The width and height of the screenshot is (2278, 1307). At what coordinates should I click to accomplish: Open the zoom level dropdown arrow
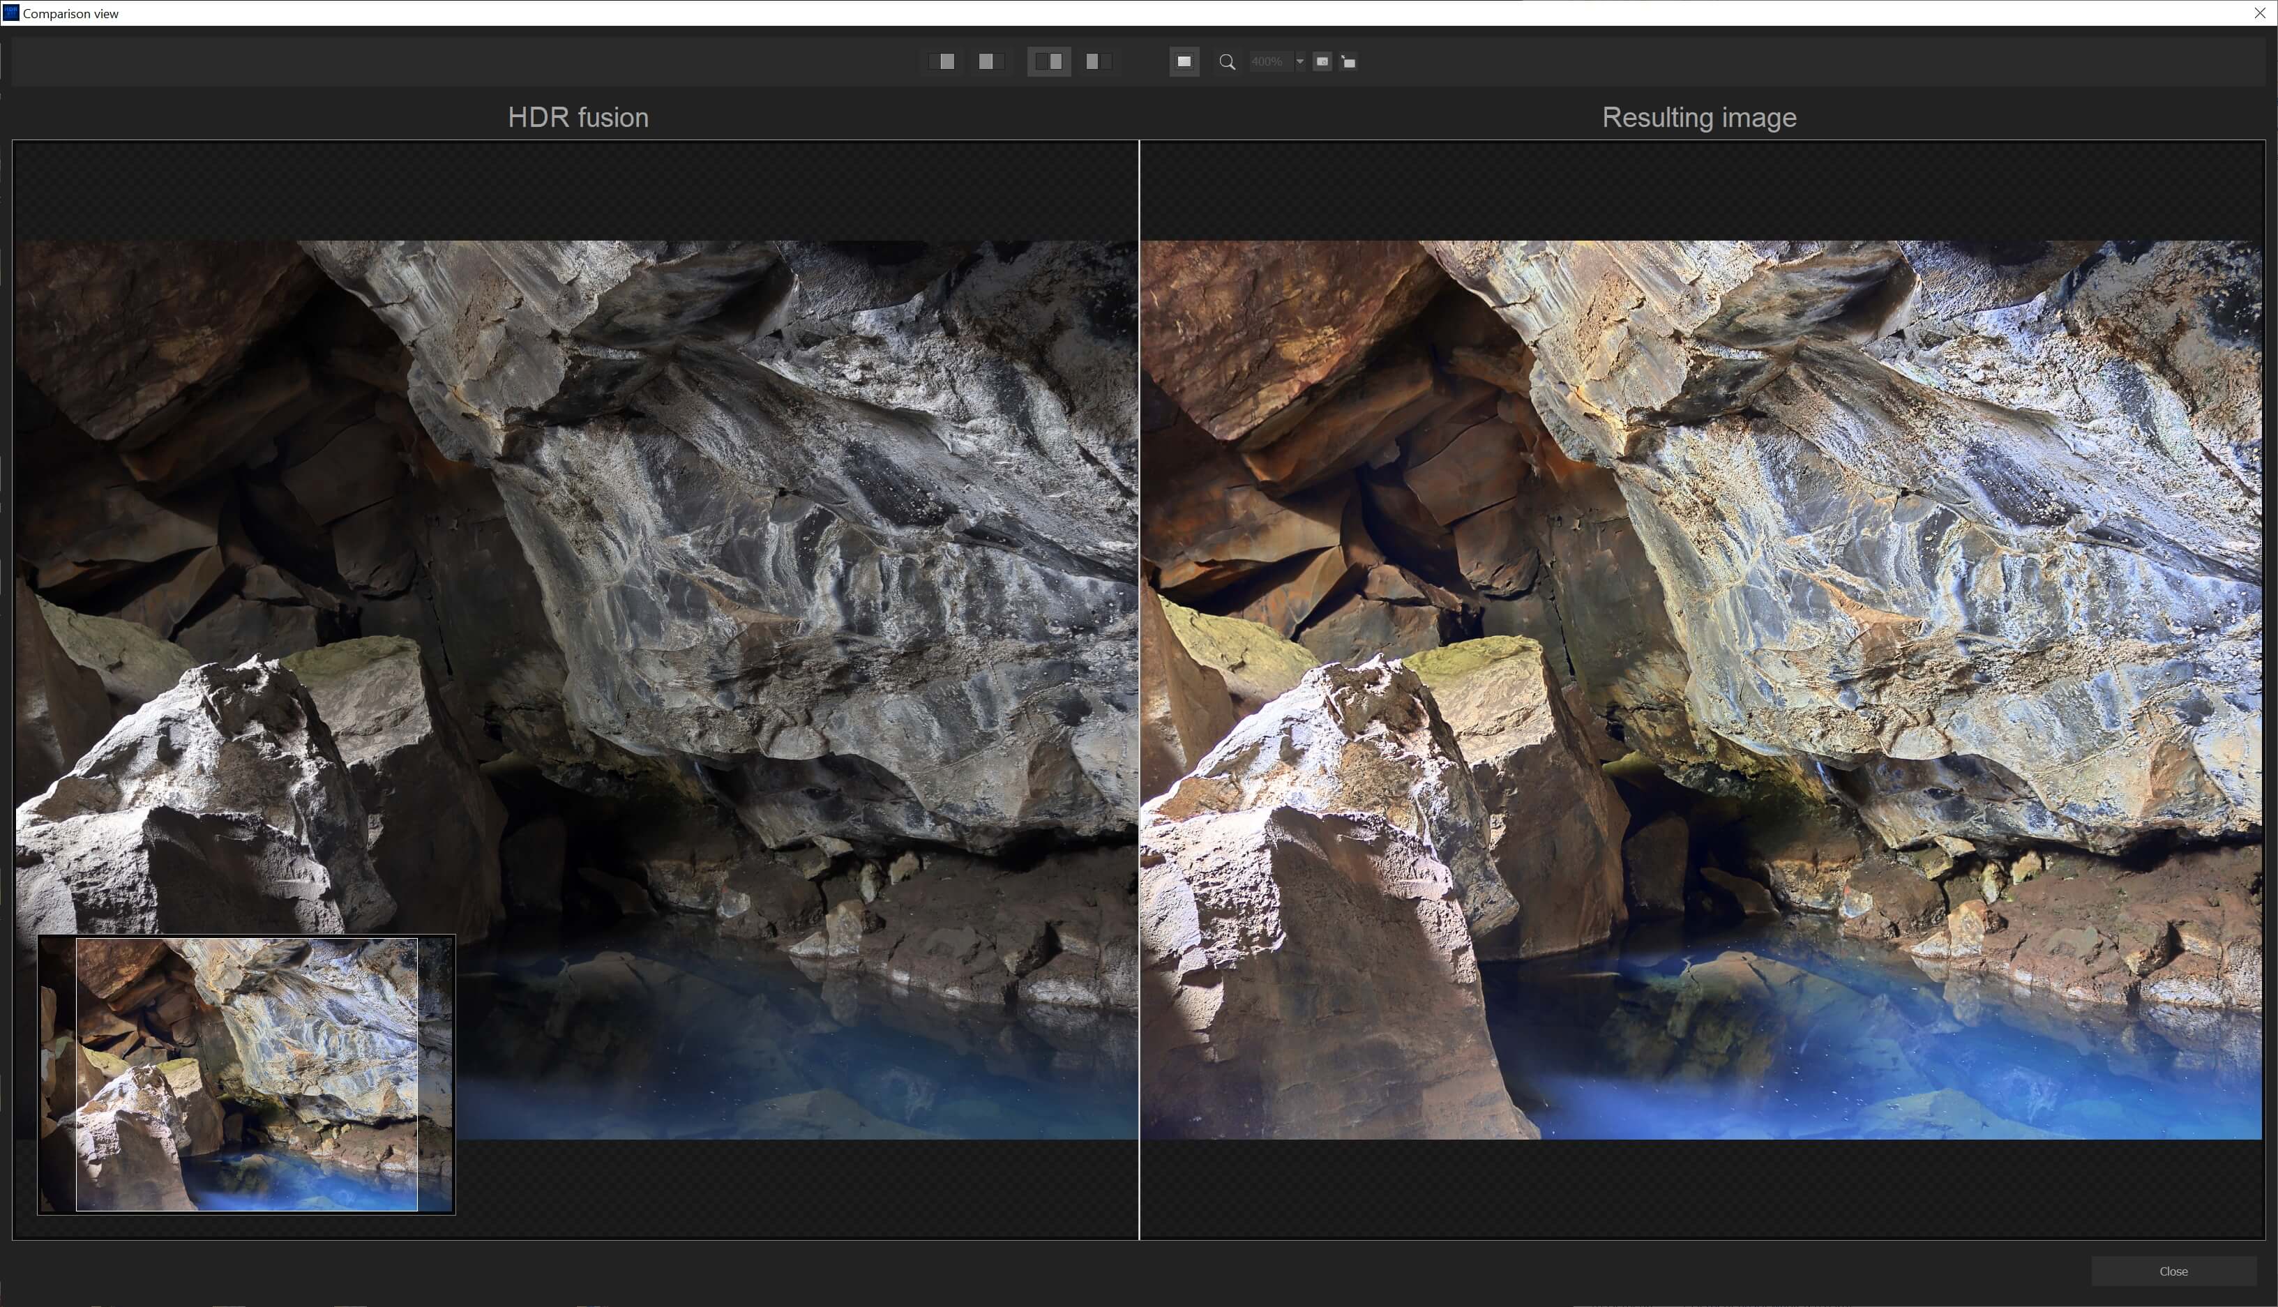[1299, 62]
